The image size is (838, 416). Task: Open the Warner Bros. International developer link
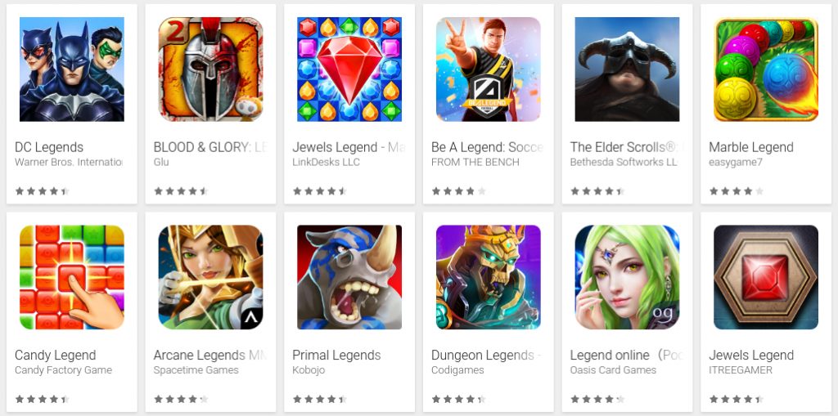click(69, 162)
